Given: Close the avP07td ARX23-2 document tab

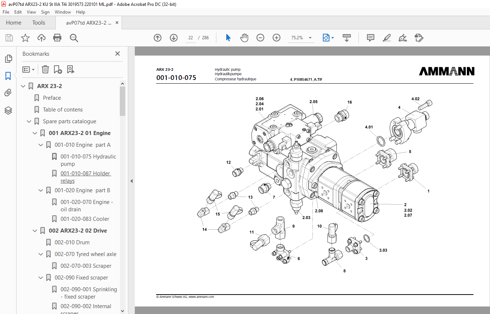Looking at the screenshot, I should point(117,23).
